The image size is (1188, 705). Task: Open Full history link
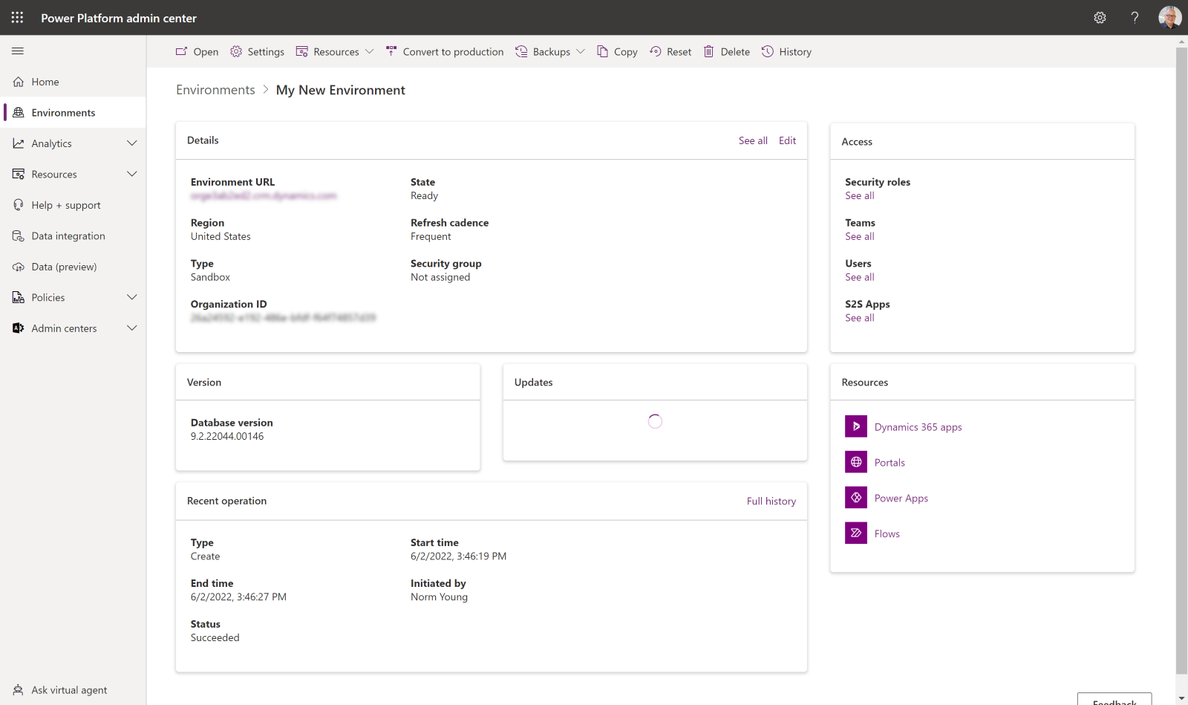pyautogui.click(x=771, y=501)
